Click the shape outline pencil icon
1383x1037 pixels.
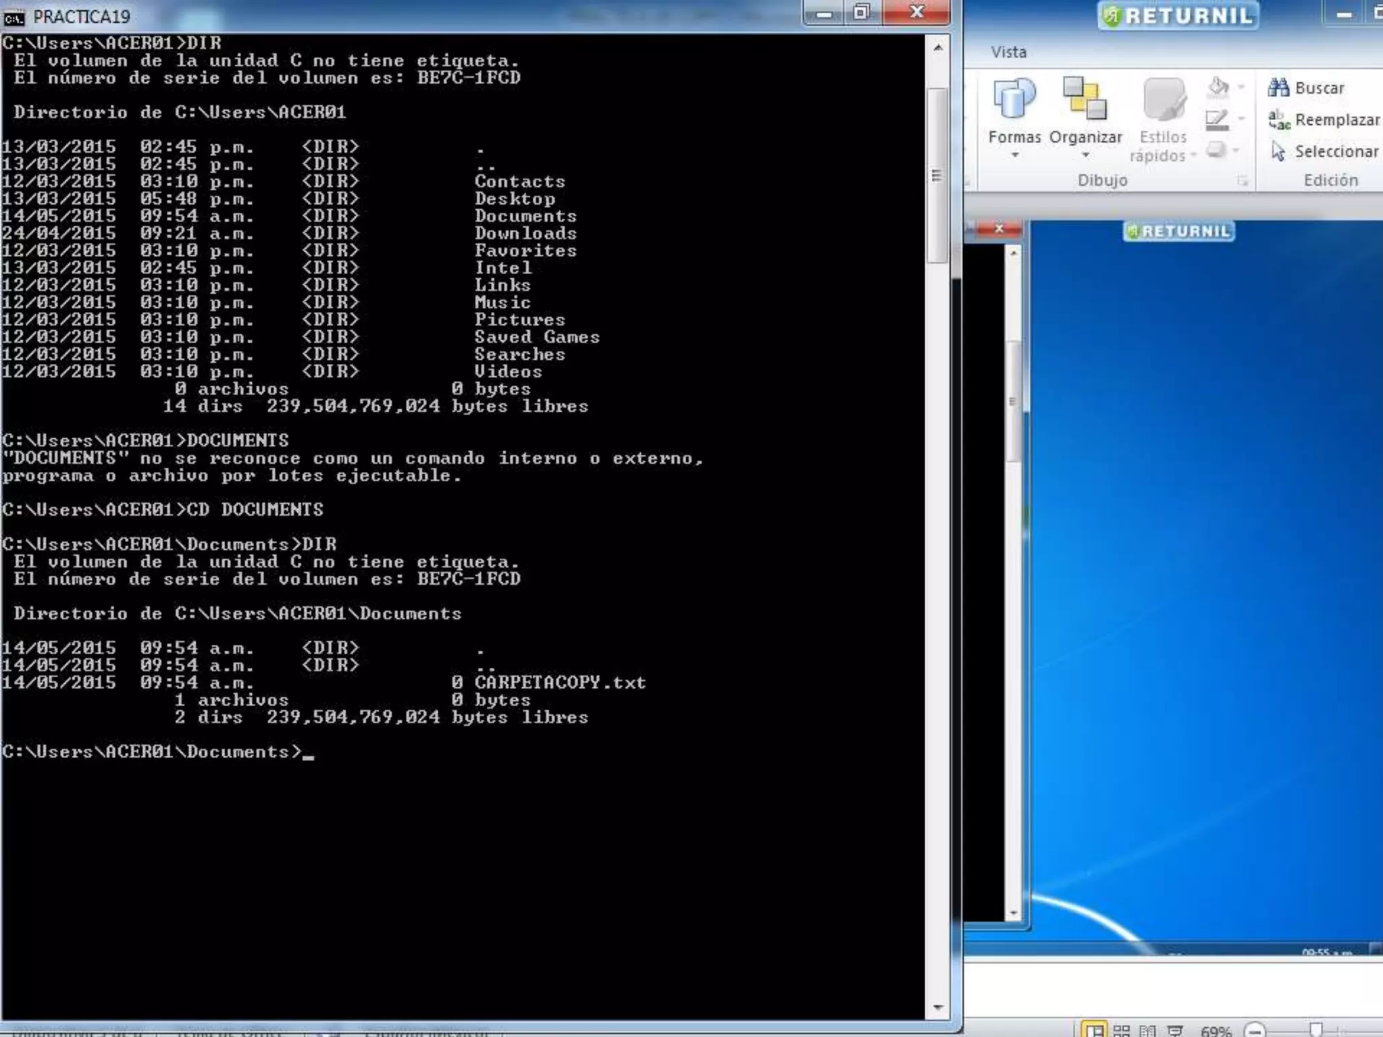pyautogui.click(x=1217, y=119)
